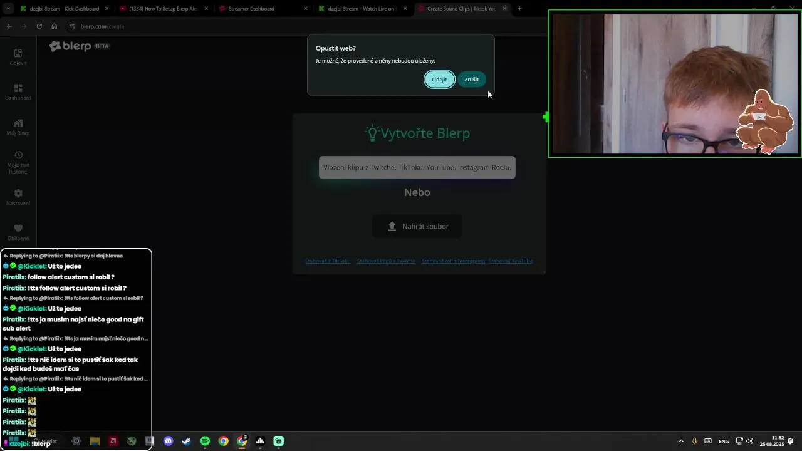802x451 pixels.
Task: Click chat message about gift sub alert
Action: pyautogui.click(x=73, y=324)
